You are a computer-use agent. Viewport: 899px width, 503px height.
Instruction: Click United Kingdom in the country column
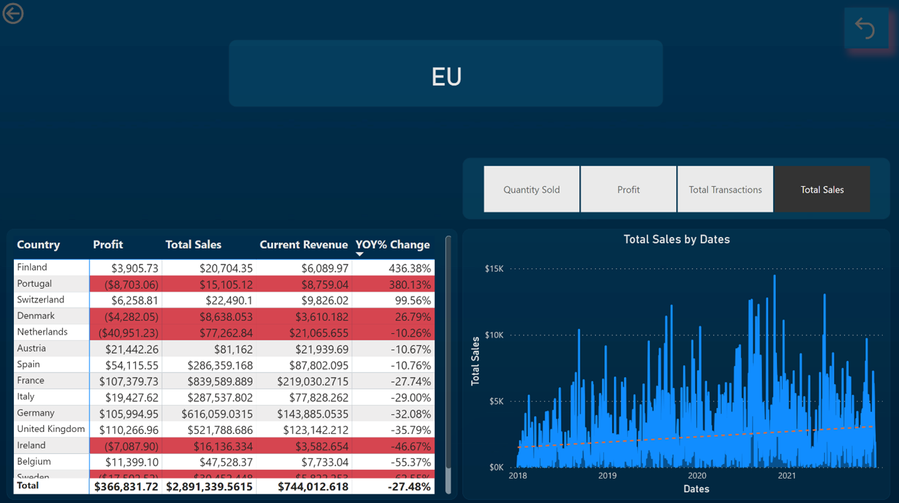pos(51,430)
